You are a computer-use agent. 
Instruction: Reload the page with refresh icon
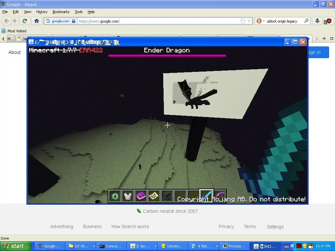25,21
